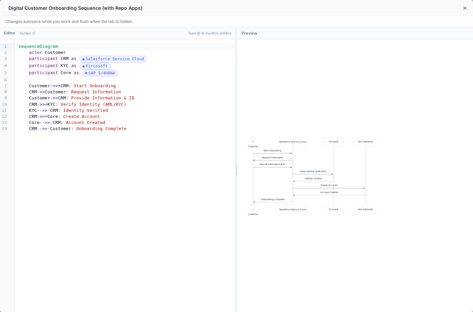This screenshot has width=473, height=312.
Task: Click the SAP S/4HANA entity chip
Action: tap(100, 73)
